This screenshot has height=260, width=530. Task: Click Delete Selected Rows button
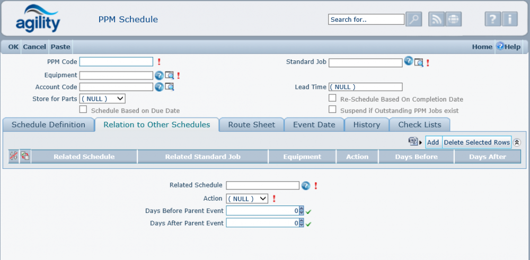point(476,142)
